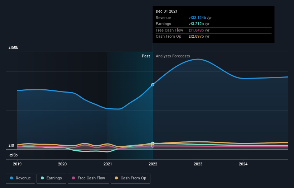This screenshot has height=188, width=294.
Task: Click the Earnings row label in tooltip
Action: point(163,24)
